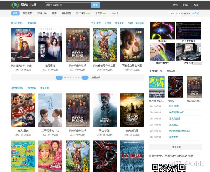Open the 素材网盘 nav tab

66,13
